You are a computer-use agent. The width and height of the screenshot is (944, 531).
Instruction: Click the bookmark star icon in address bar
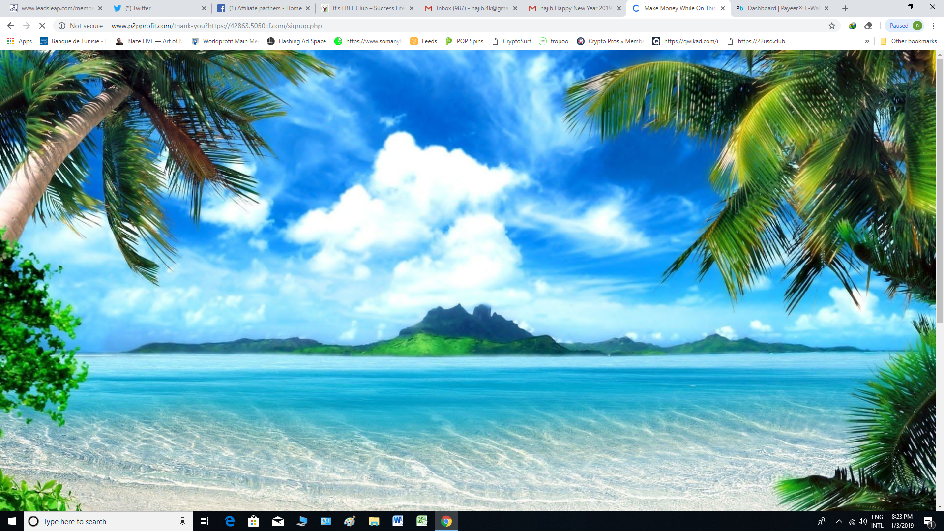(831, 26)
